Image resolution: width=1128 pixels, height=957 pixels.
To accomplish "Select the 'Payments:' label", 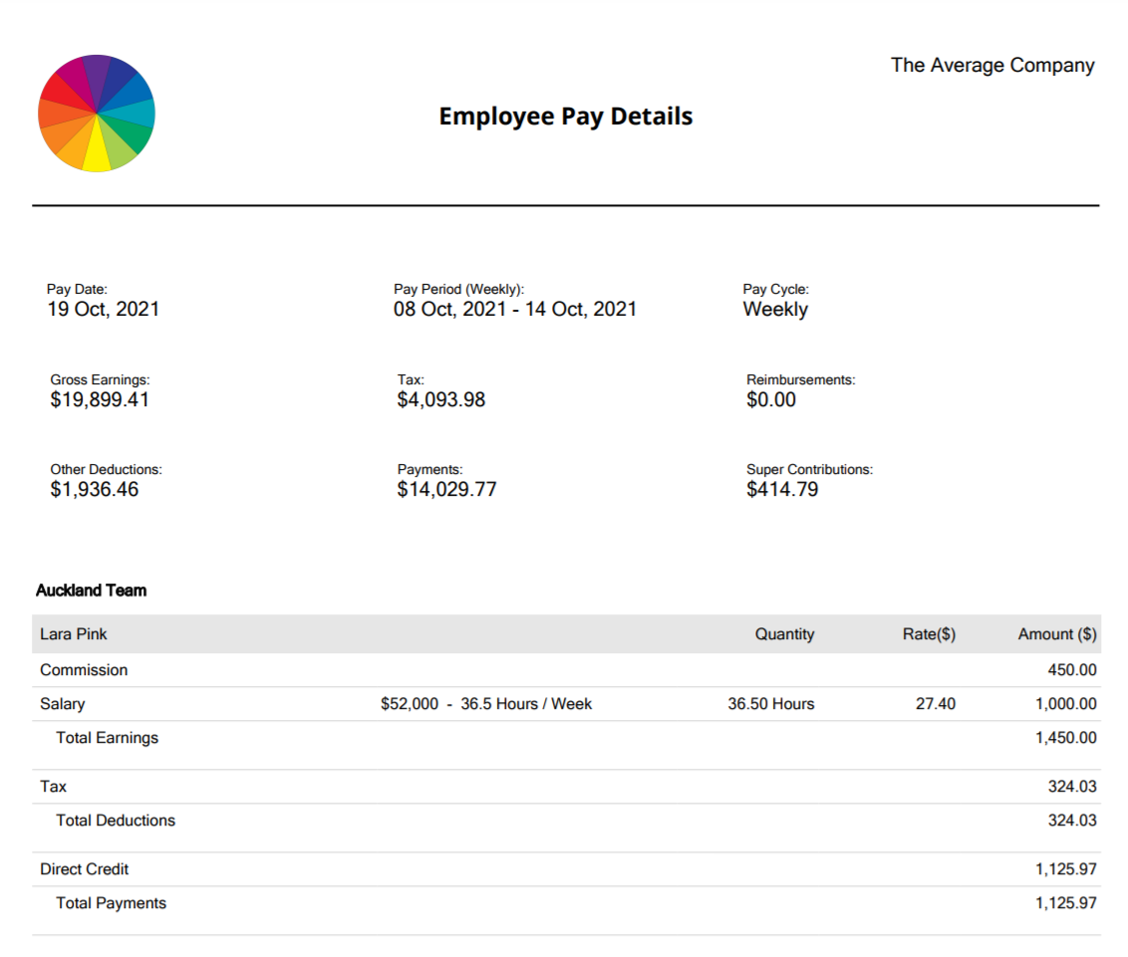I will coord(430,469).
